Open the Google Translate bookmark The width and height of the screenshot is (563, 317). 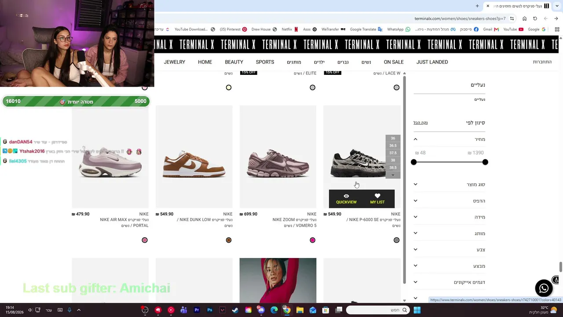pos(366,29)
